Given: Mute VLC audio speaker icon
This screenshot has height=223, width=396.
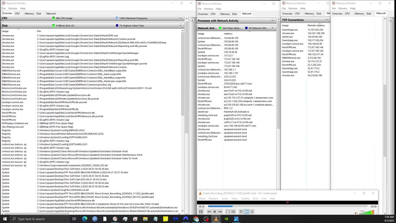Looking at the screenshot, I should 356,213.
